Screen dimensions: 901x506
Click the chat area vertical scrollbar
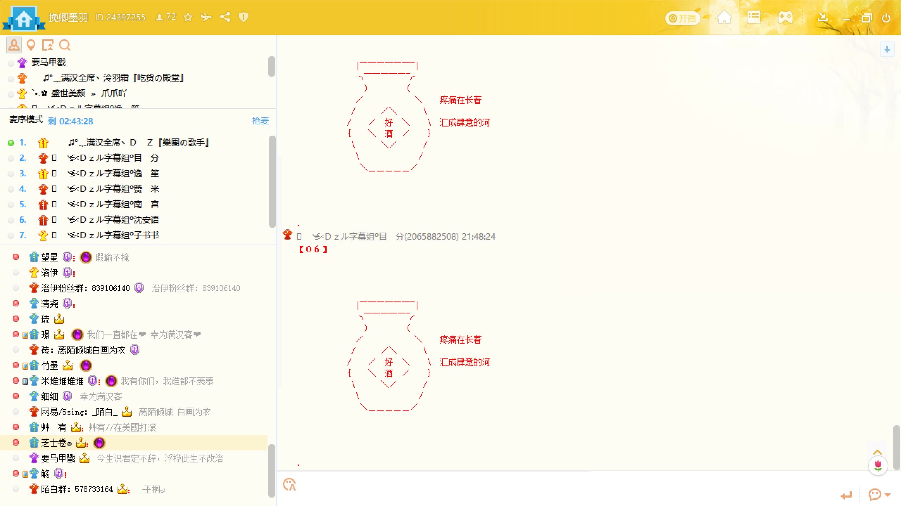tap(897, 448)
